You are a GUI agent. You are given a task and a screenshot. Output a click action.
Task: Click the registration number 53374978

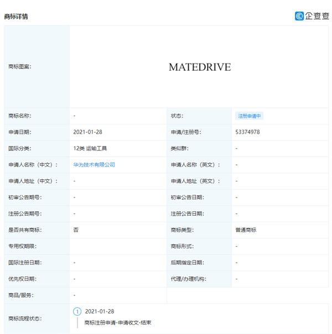tap(247, 132)
